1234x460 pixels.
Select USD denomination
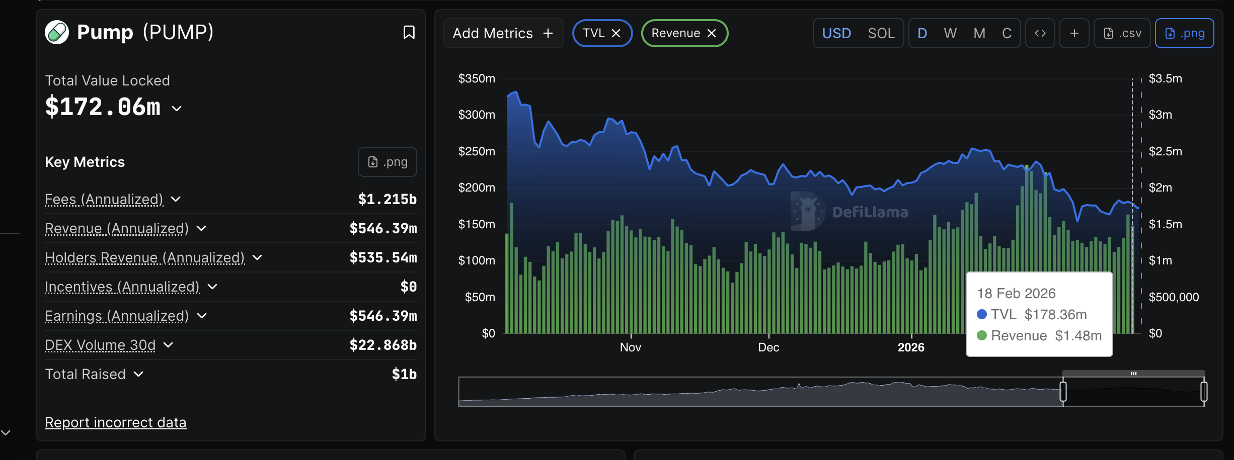836,33
